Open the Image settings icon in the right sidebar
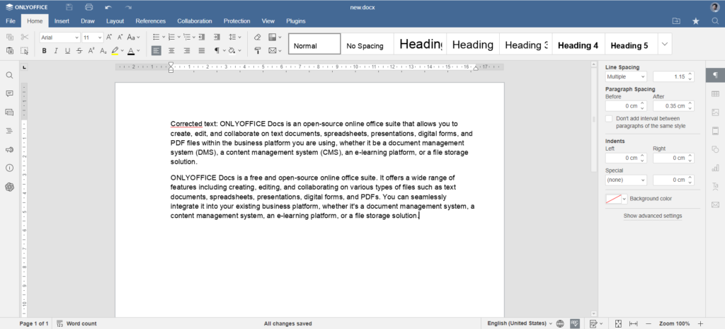Viewport: 725px width, 329px height. [x=715, y=112]
